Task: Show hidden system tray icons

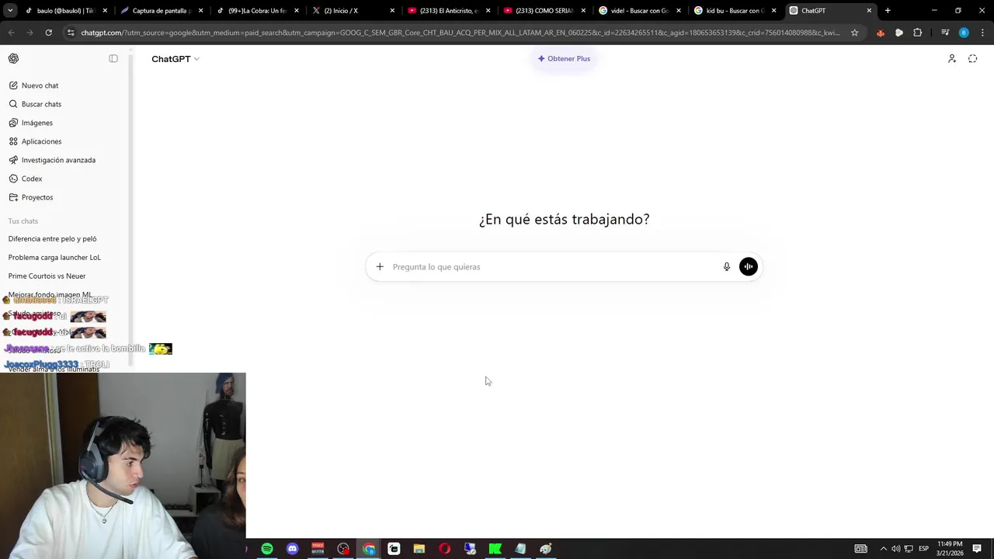Action: [883, 549]
